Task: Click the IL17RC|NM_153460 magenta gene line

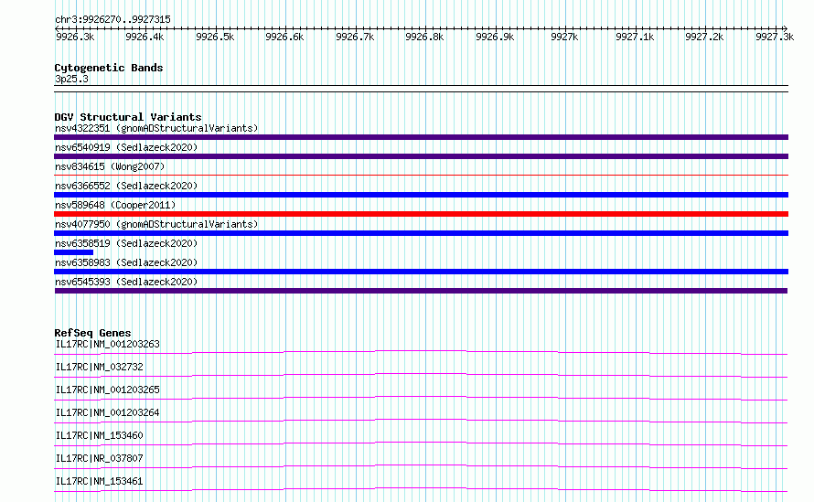Action: [421, 443]
